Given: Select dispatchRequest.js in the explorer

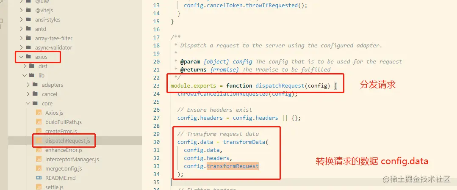Looking at the screenshot, I should pyautogui.click(x=68, y=141).
